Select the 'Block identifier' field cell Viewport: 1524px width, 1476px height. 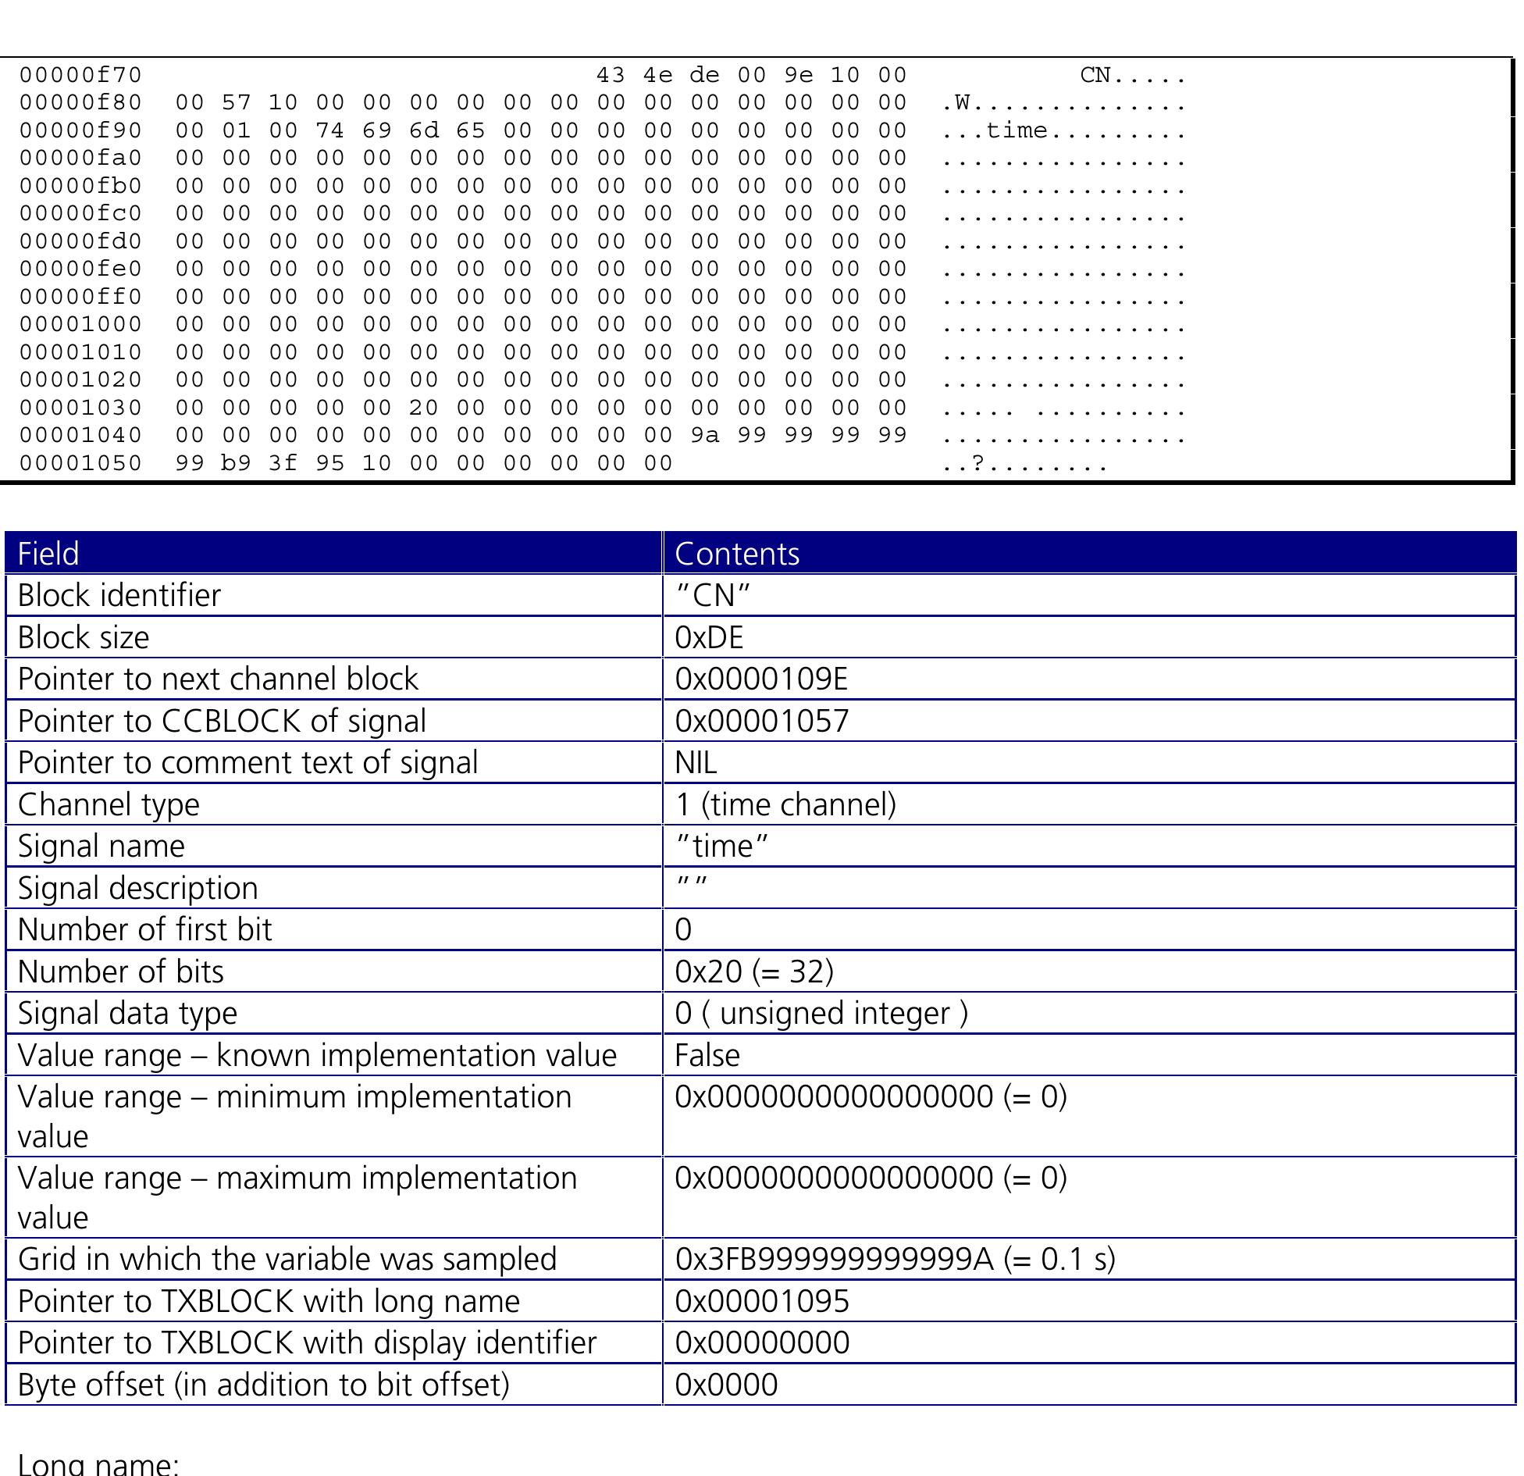pyautogui.click(x=333, y=595)
